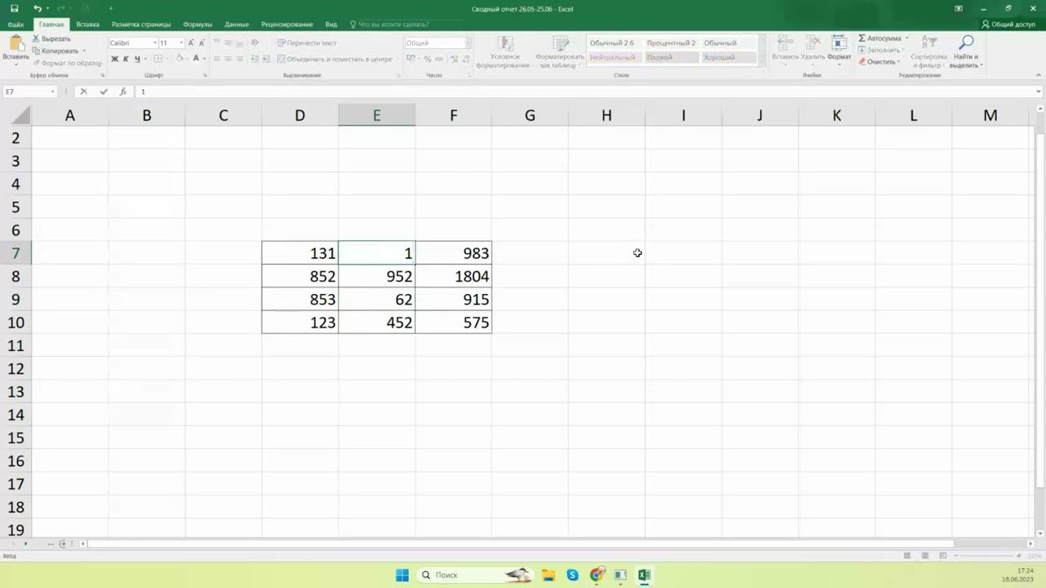Switch to the Разметка страницы tab
This screenshot has height=588, width=1046.
(141, 24)
